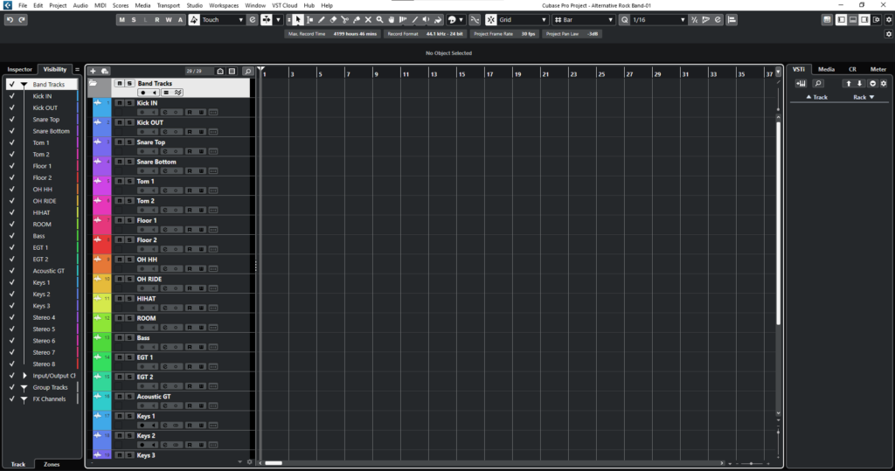Select the Range Selection tool
Viewport: 895px width, 471px height.
pyautogui.click(x=310, y=20)
